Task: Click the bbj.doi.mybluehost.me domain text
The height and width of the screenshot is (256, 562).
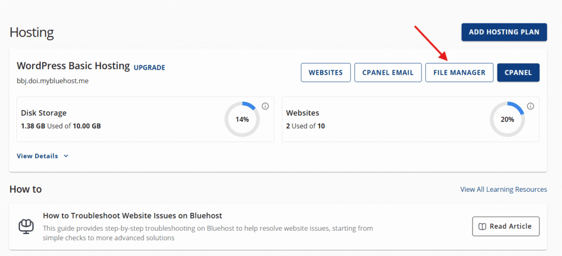Action: pos(53,81)
